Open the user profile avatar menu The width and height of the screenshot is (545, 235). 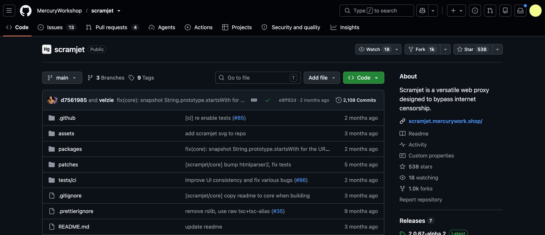coord(535,11)
